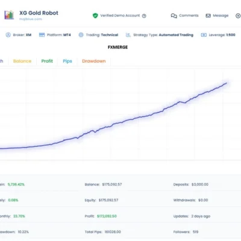Click the XG Gold Robot title
Viewport: 241px width, 241px height.
39,13
